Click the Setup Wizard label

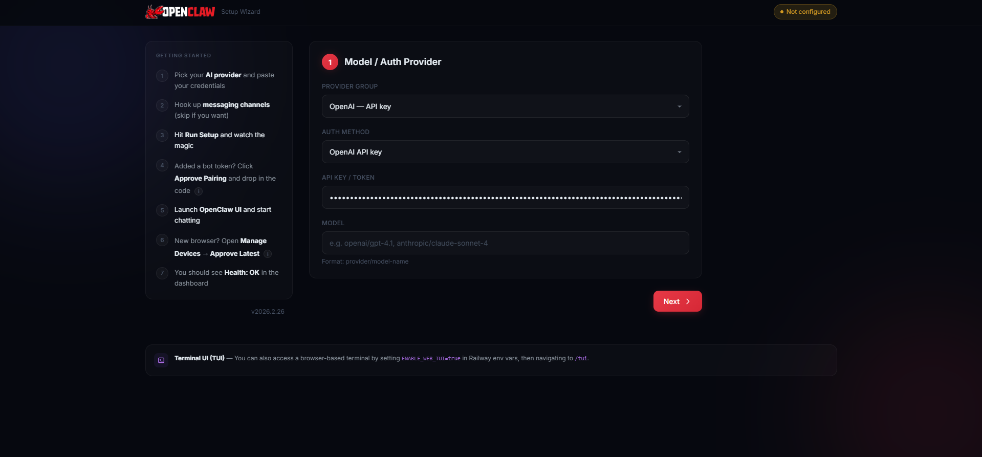point(241,12)
